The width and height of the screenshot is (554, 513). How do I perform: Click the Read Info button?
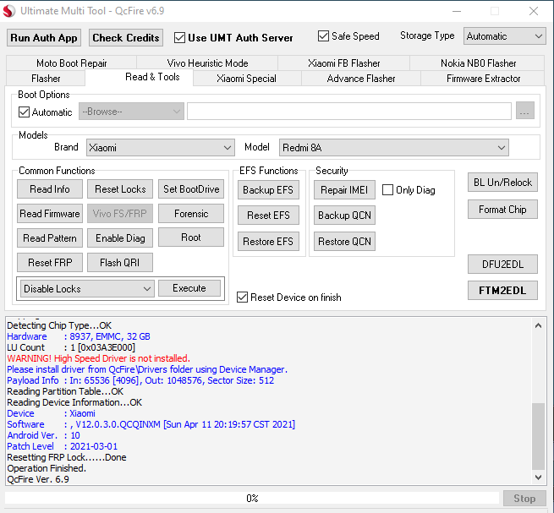coord(50,189)
